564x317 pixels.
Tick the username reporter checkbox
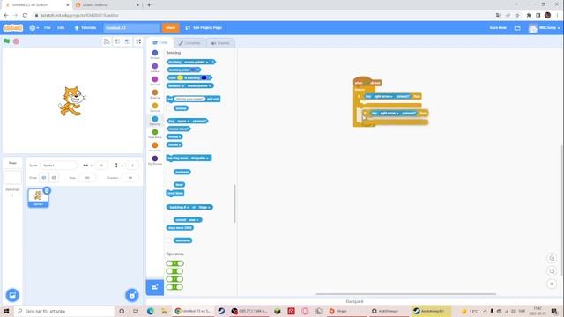click(x=169, y=240)
